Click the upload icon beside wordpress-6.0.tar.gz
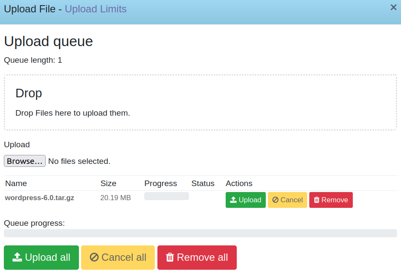This screenshot has height=274, width=401. tap(233, 200)
